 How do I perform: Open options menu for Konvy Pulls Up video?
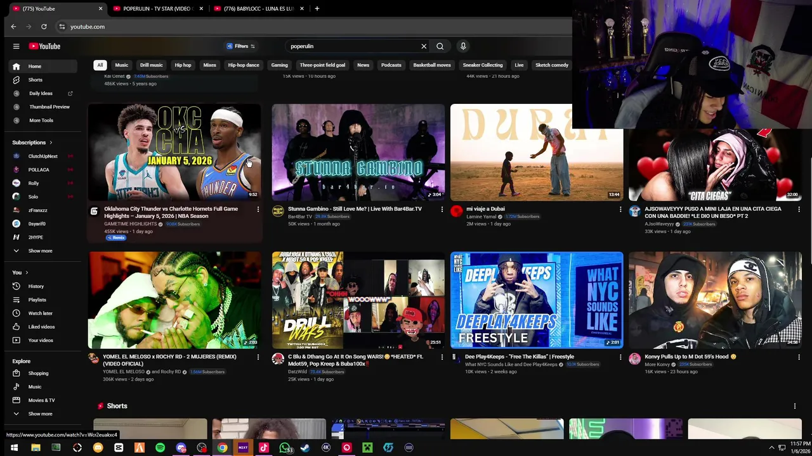[799, 357]
